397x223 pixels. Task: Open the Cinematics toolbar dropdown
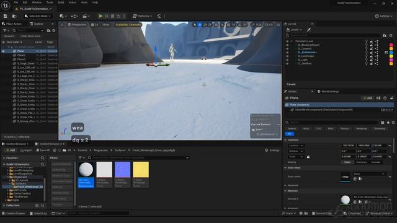coord(86,16)
